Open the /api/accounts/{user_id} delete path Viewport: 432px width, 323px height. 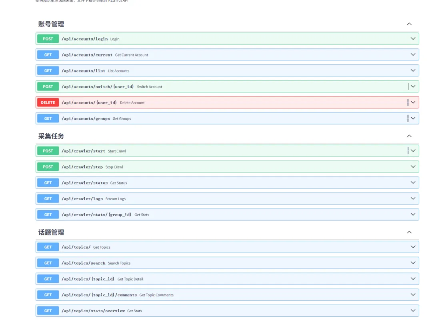89,102
